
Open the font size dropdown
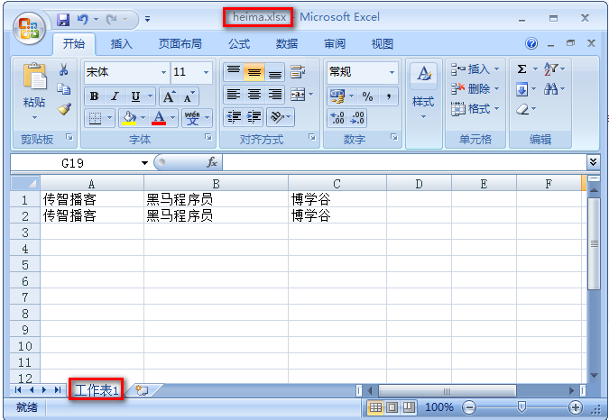pos(207,72)
